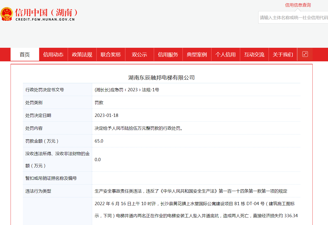This screenshot has height=225, width=328.
Task: Click the 处罚决定日期 label
Action: point(38,115)
